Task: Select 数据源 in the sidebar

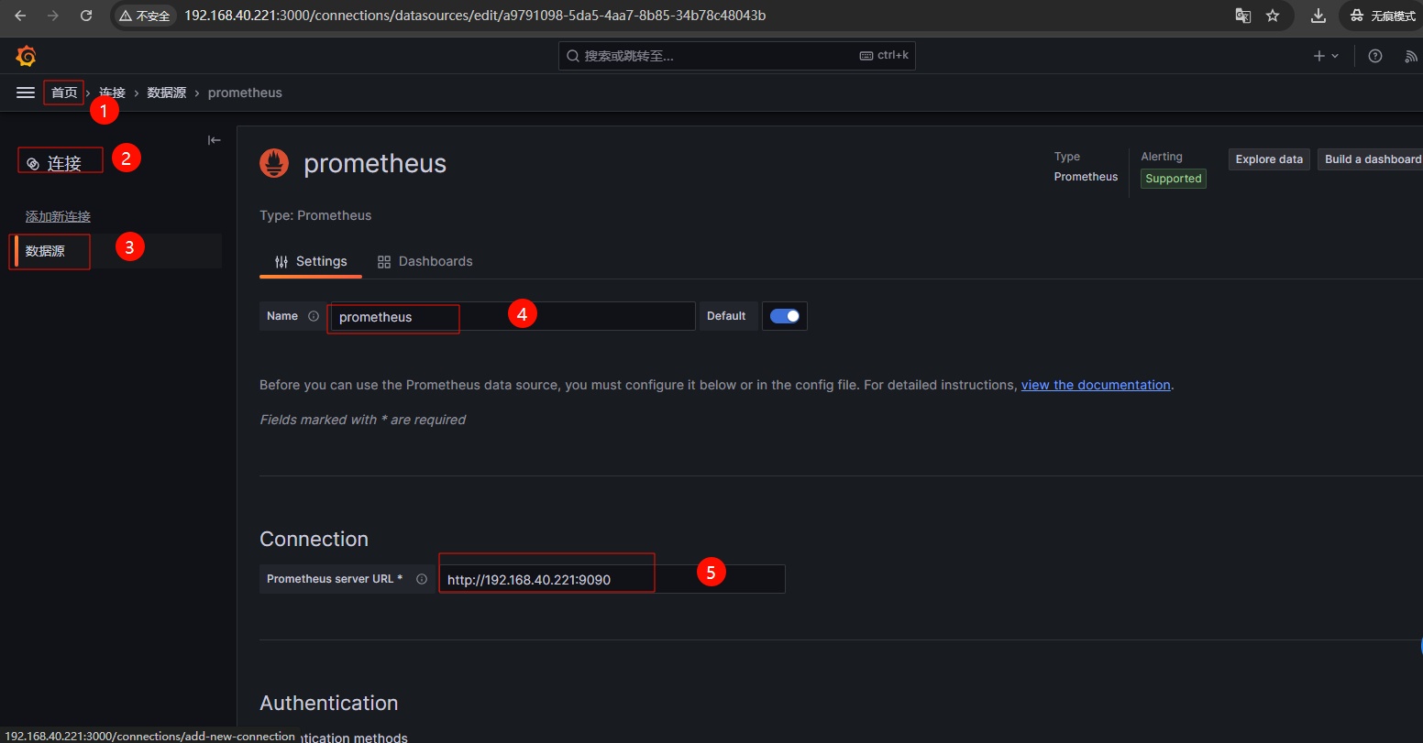Action: tap(45, 251)
